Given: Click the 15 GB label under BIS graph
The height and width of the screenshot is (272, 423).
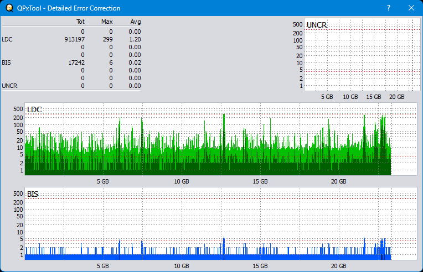Looking at the screenshot, I should 260,266.
